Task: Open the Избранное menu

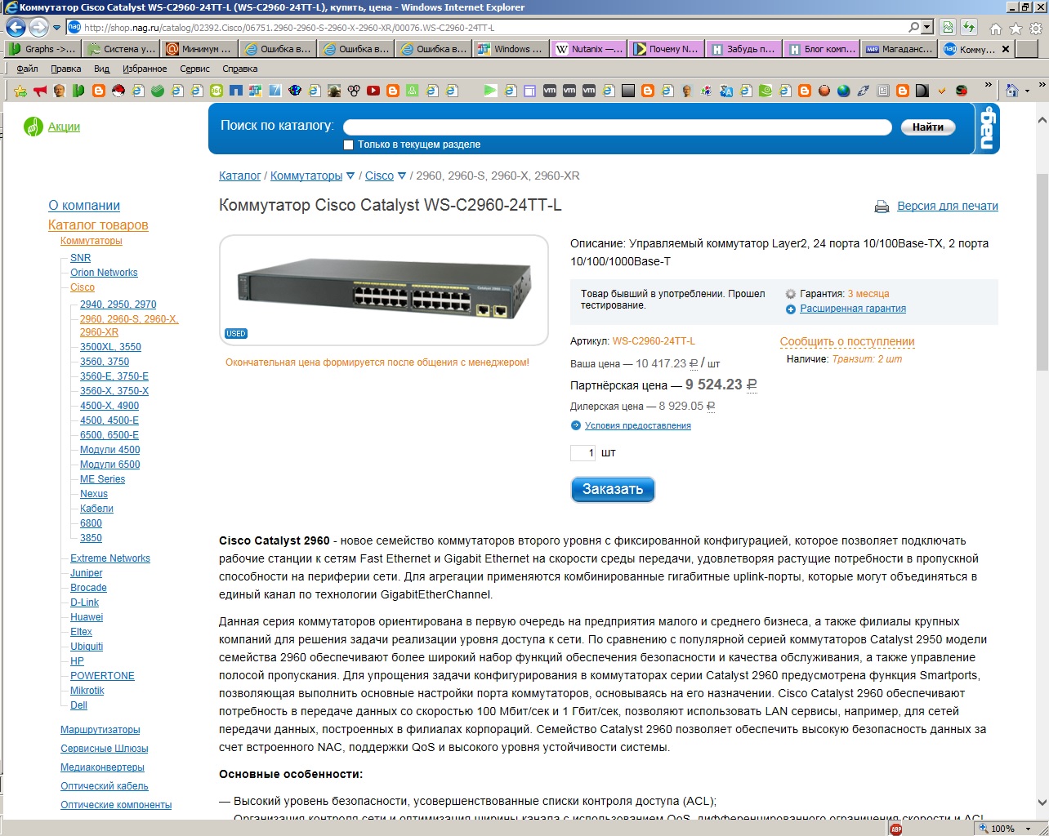Action: tap(145, 69)
